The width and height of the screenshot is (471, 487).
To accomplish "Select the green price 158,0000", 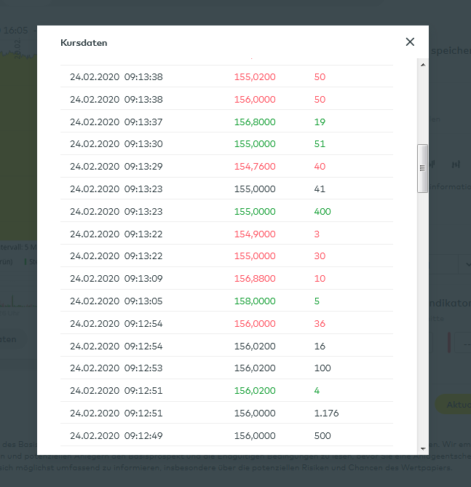I will coord(255,301).
